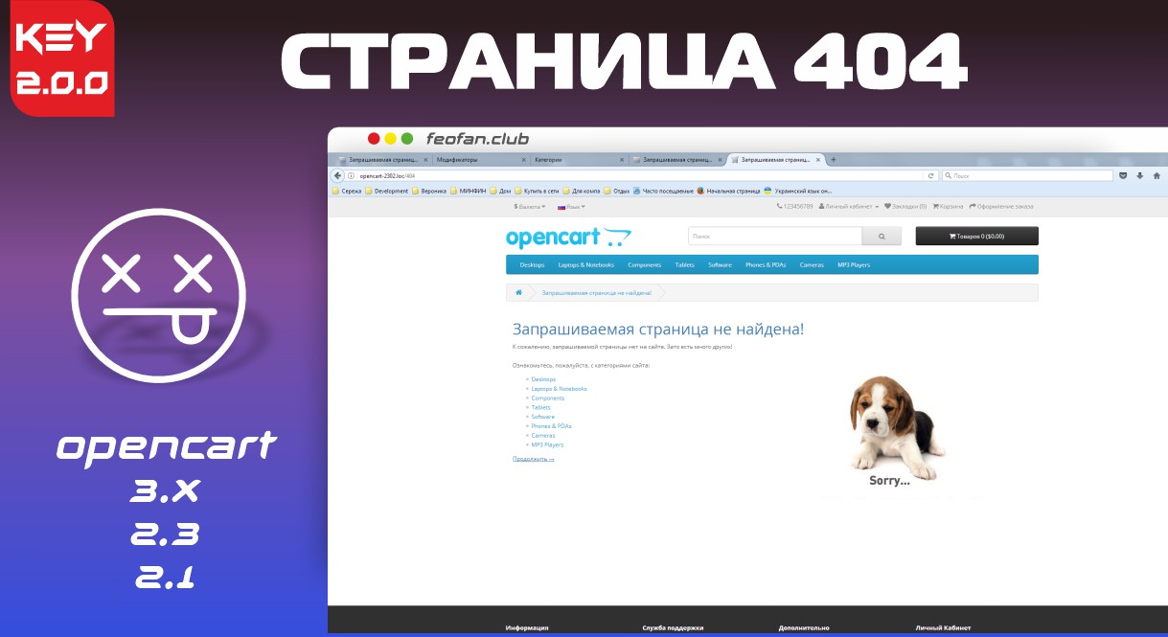The image size is (1168, 637).
Task: Open the Для компа bookmark folder
Action: pos(582,191)
